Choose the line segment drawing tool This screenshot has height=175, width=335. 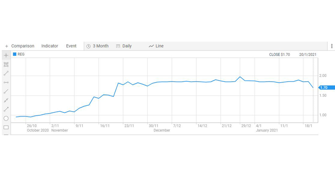click(x=6, y=73)
